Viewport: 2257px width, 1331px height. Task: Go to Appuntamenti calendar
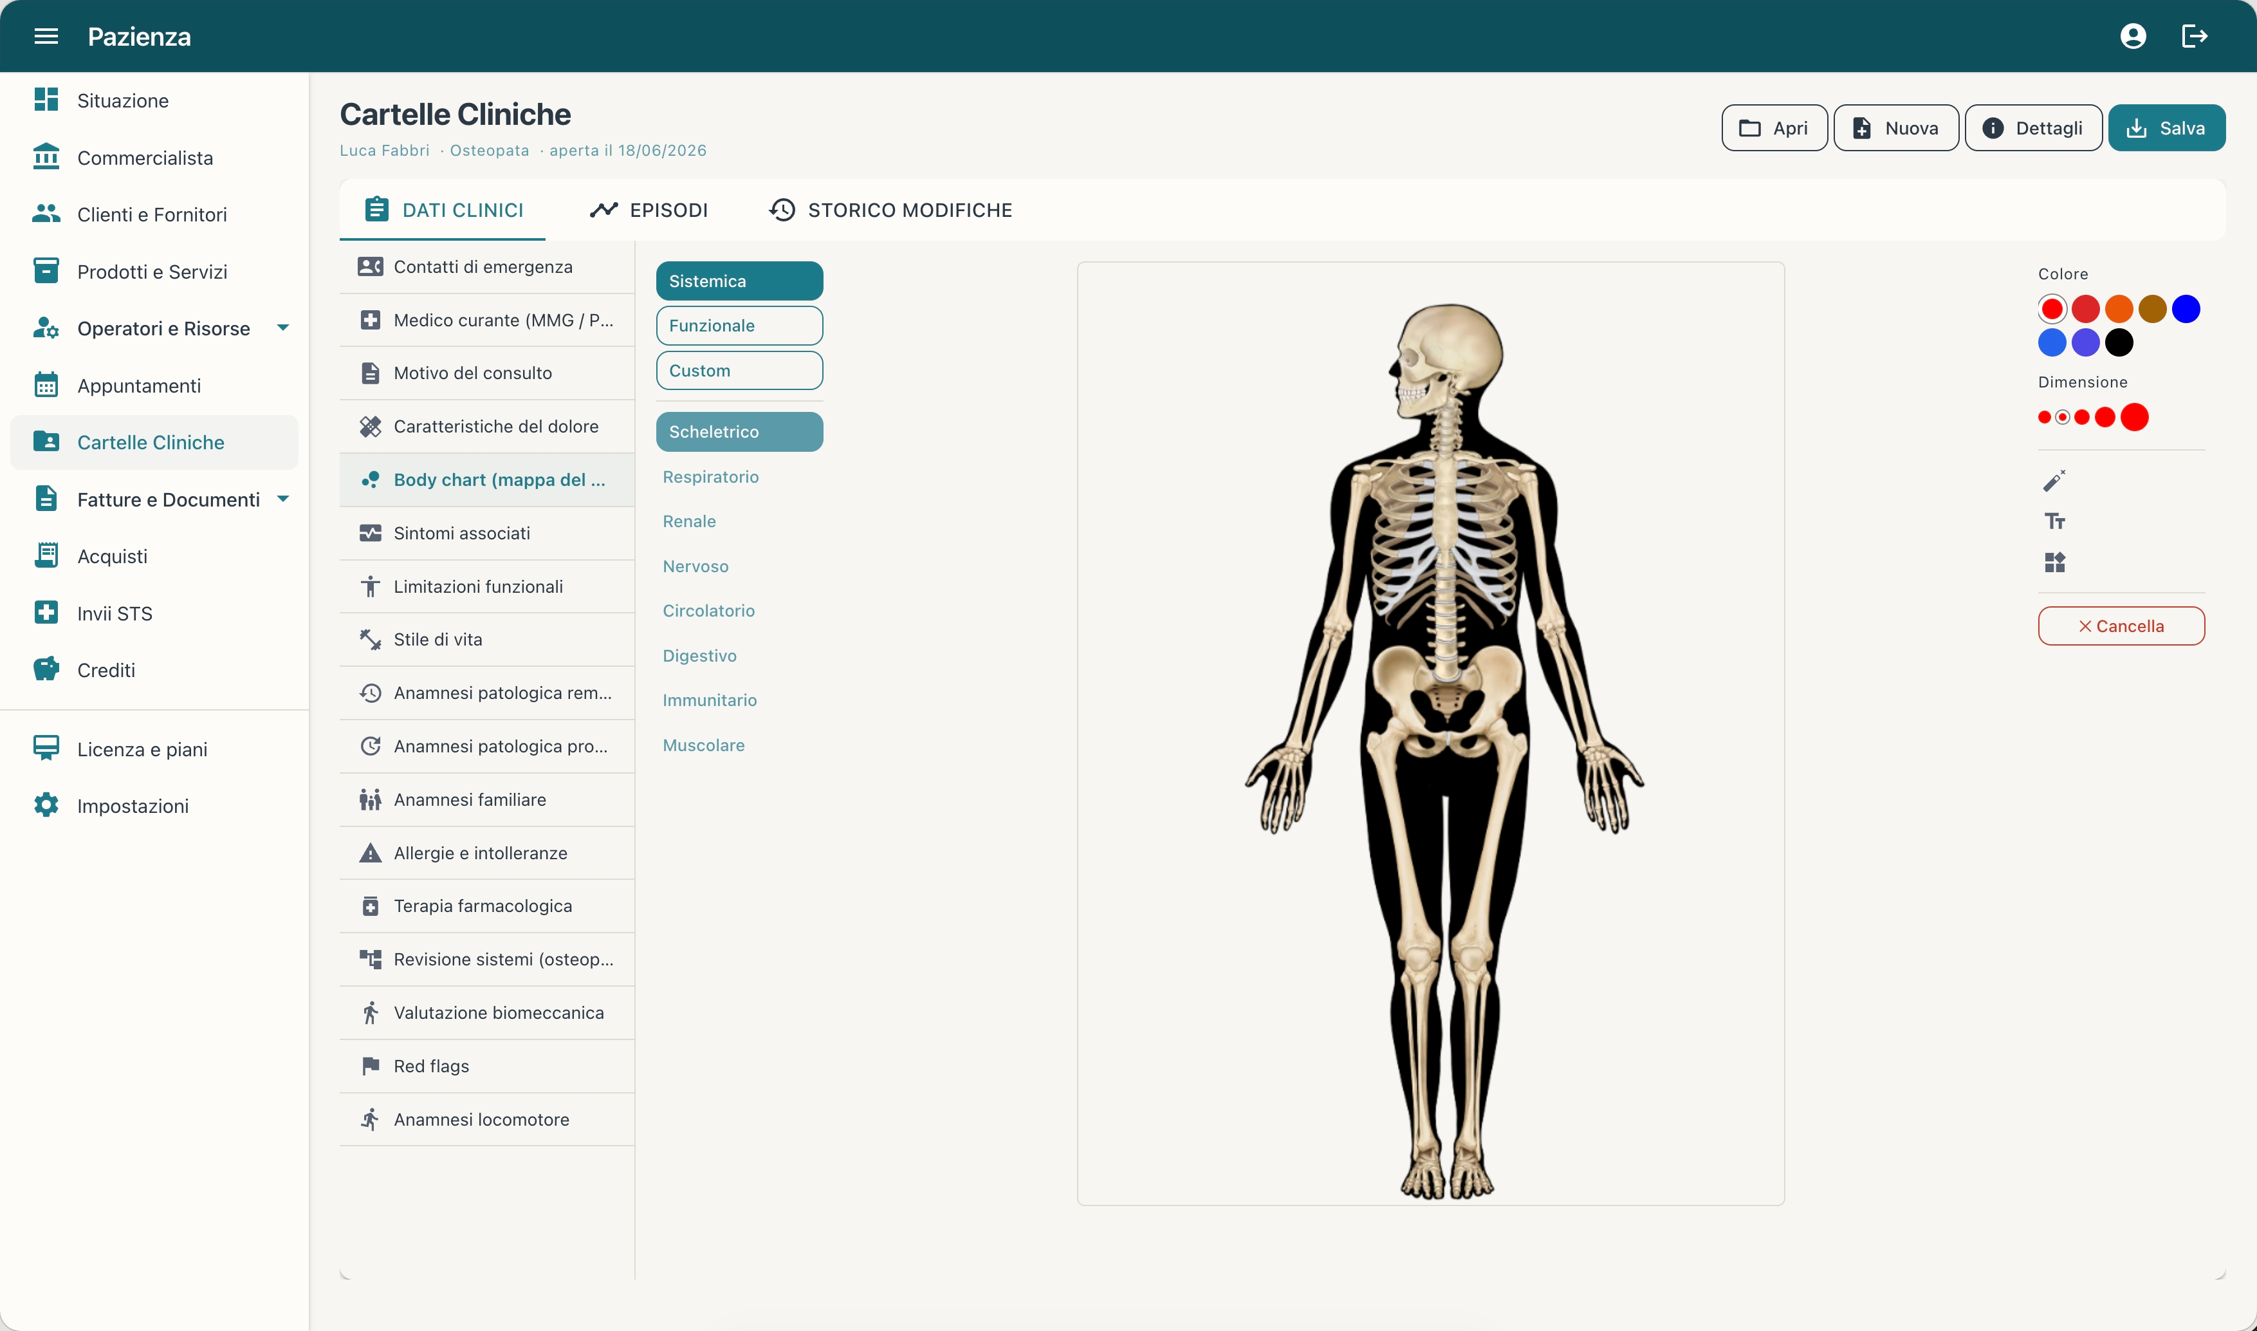click(153, 386)
